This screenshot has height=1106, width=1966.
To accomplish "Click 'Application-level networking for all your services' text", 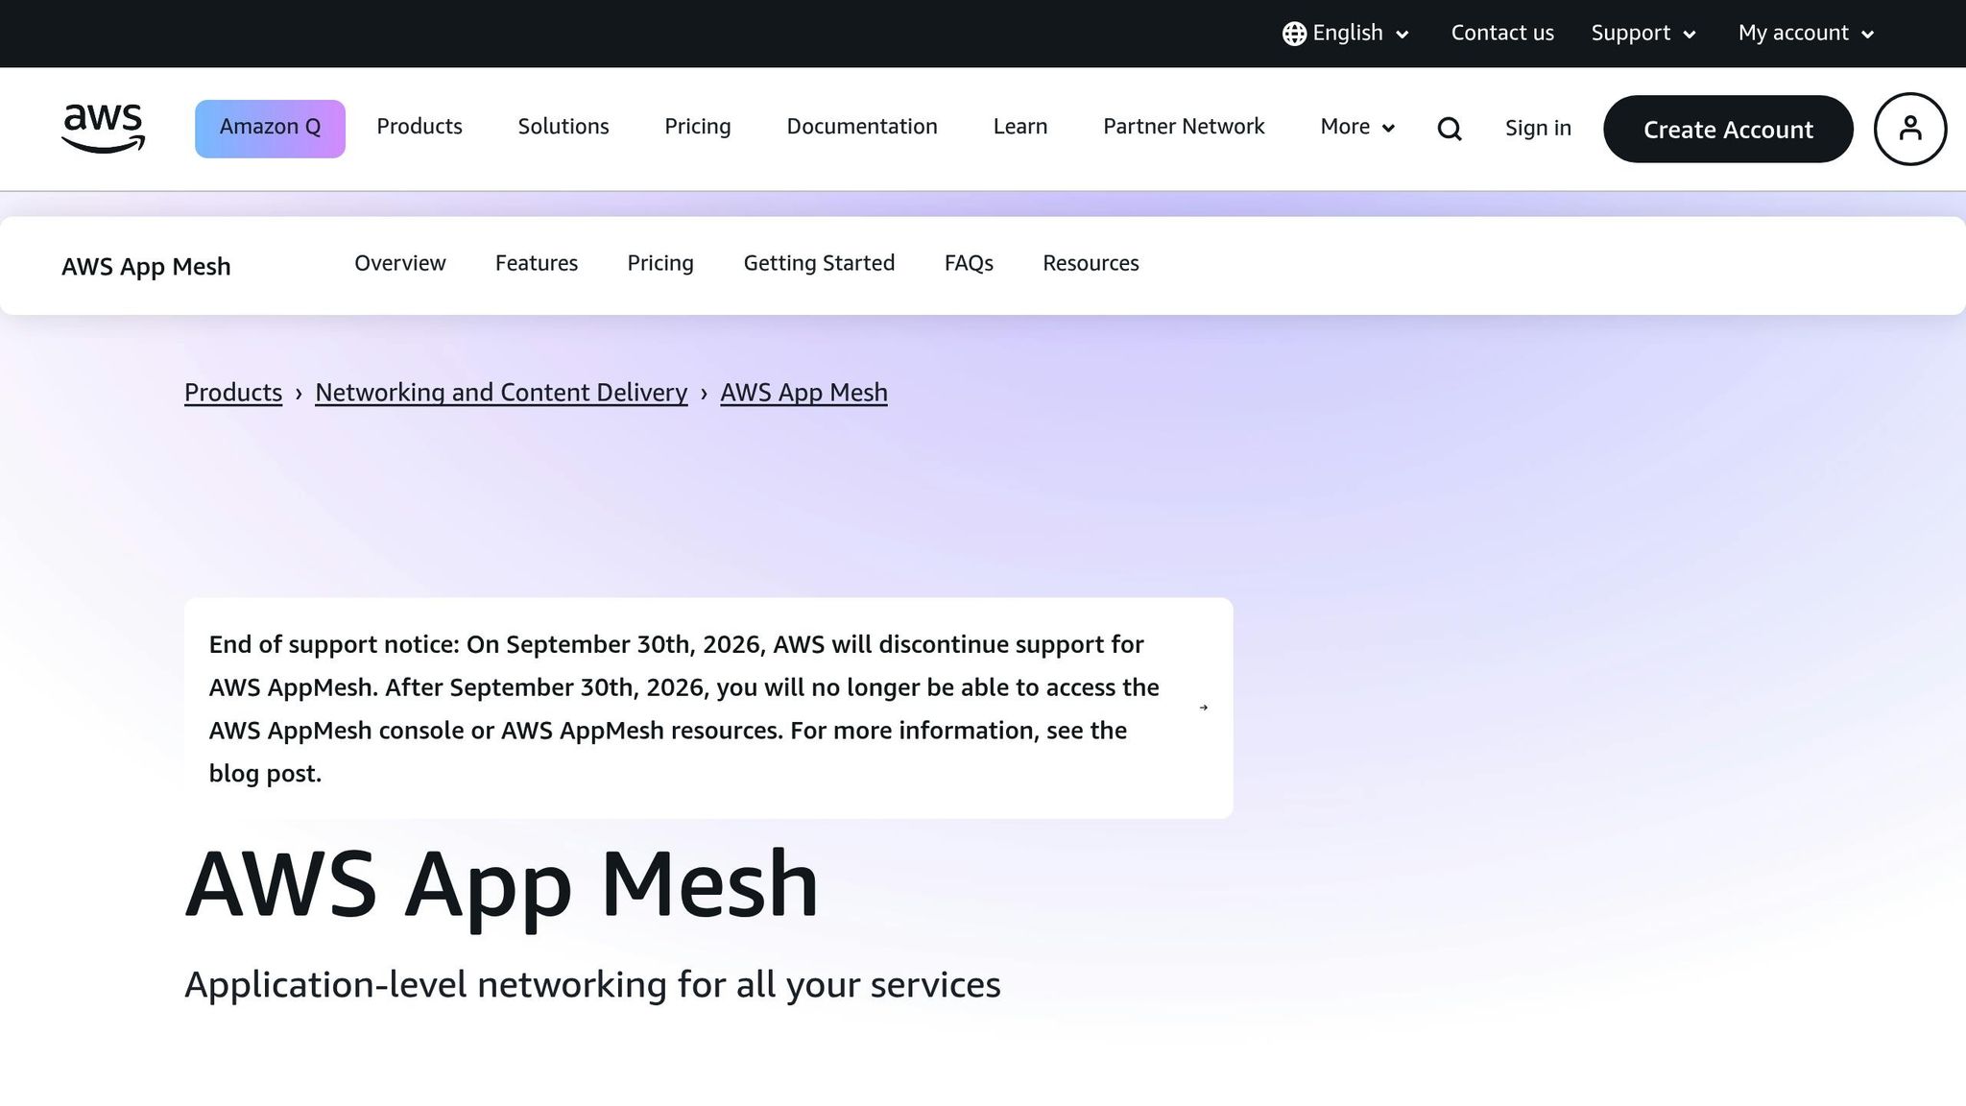I will coord(592,986).
